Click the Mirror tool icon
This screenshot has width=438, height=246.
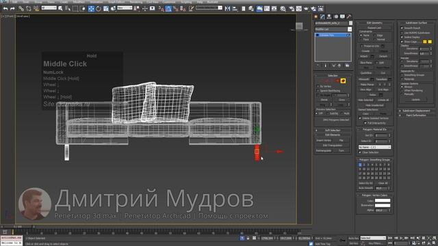point(228,9)
